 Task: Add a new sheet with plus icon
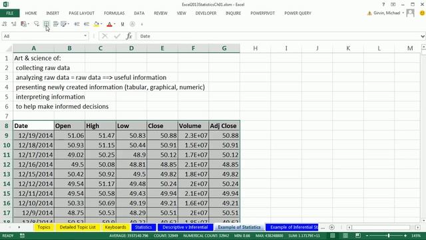(331, 227)
